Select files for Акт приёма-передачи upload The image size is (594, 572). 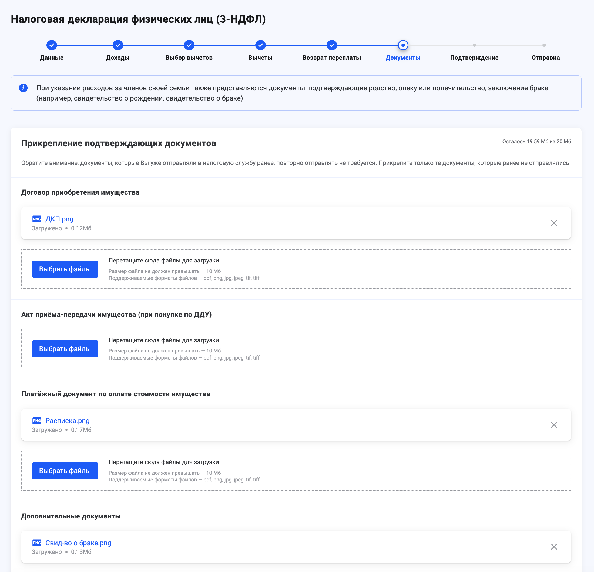pos(65,348)
